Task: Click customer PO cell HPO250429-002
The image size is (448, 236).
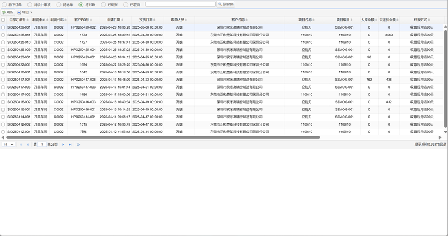Action: pyautogui.click(x=83, y=27)
